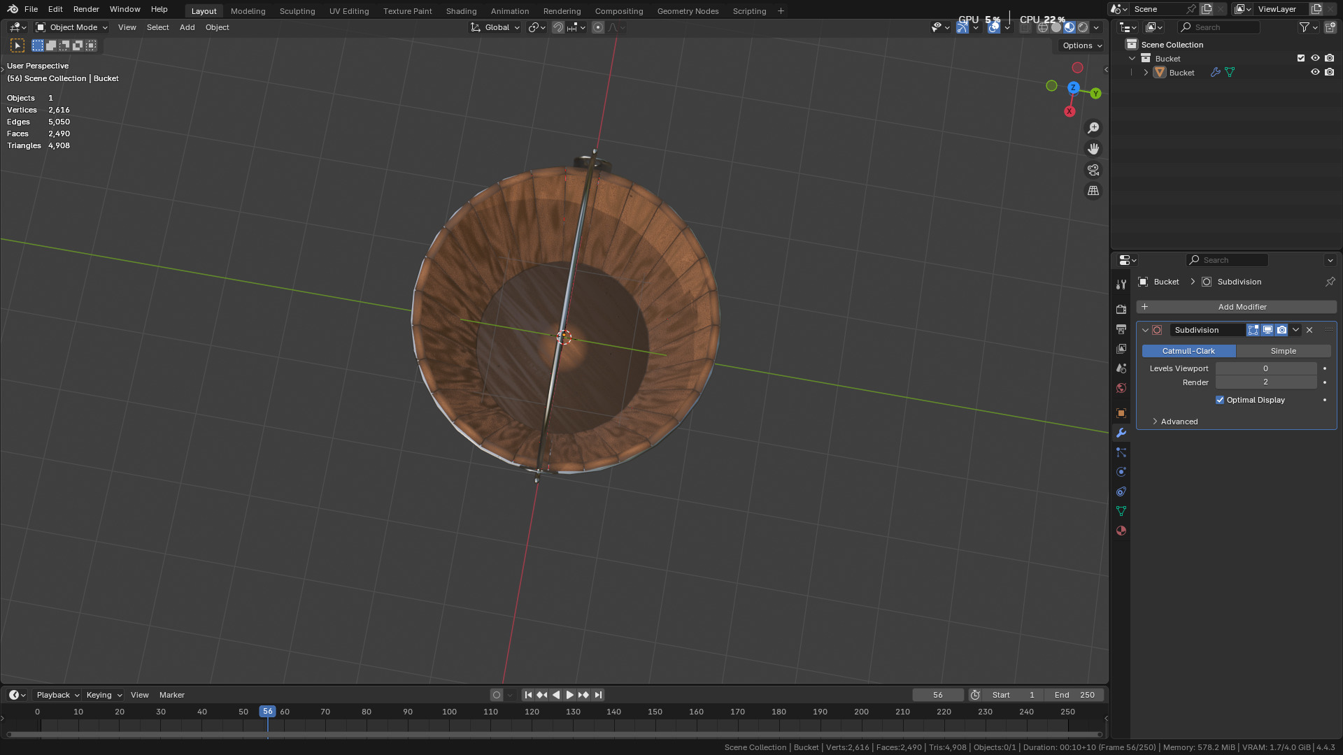Viewport: 1343px width, 755px height.
Task: Hide Bucket collection via eye icon
Action: coord(1315,59)
